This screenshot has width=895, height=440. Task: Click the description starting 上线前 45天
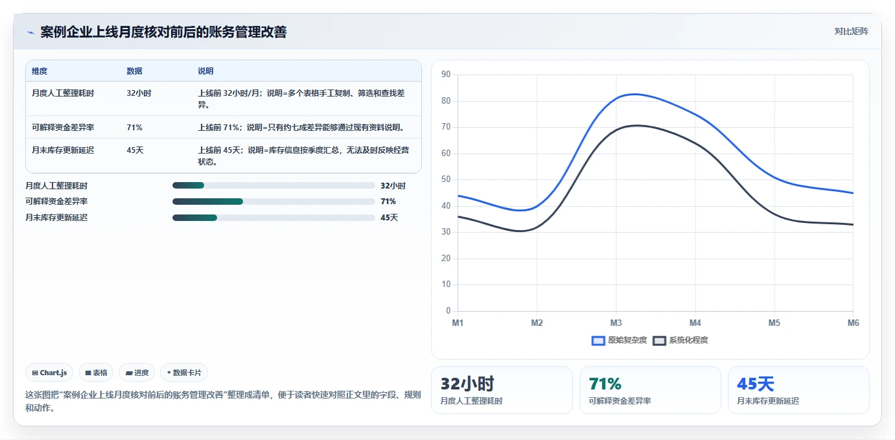303,156
